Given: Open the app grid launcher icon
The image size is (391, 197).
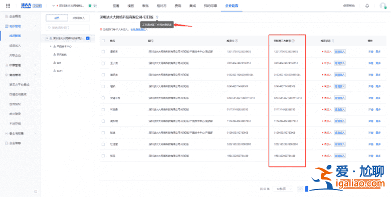Looking at the screenshot, I should tap(8, 6).
